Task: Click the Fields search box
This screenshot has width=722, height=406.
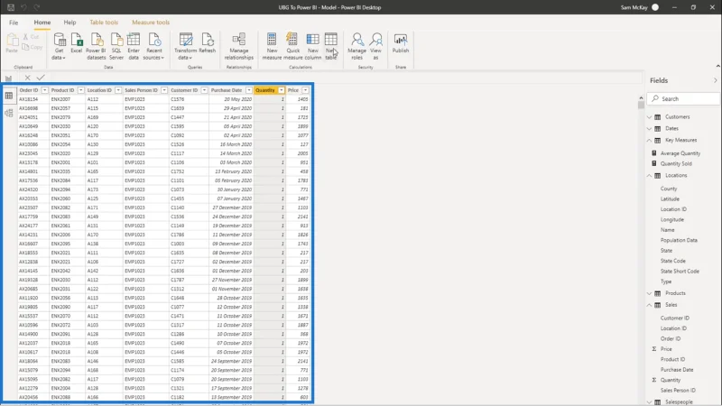Action: tap(683, 98)
